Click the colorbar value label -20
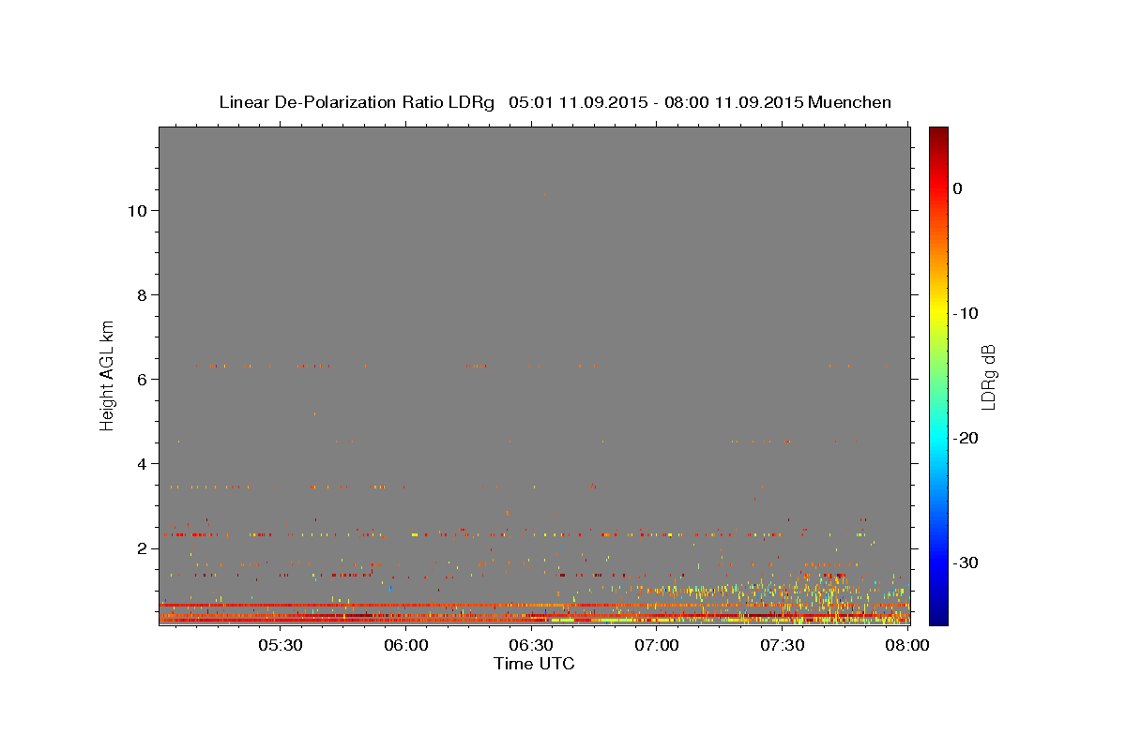Image resolution: width=1126 pixels, height=750 pixels. coord(966,438)
